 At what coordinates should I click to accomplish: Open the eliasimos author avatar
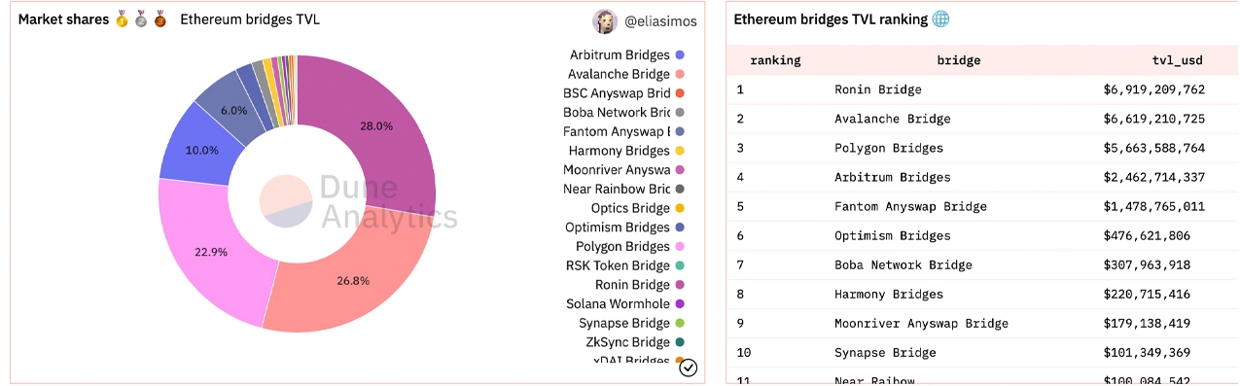(x=604, y=19)
